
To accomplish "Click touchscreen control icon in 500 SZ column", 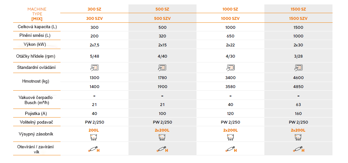I will point(162,68).
